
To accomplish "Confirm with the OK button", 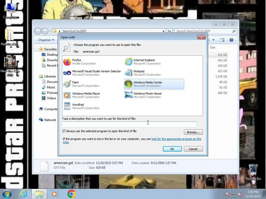I will click(172, 149).
